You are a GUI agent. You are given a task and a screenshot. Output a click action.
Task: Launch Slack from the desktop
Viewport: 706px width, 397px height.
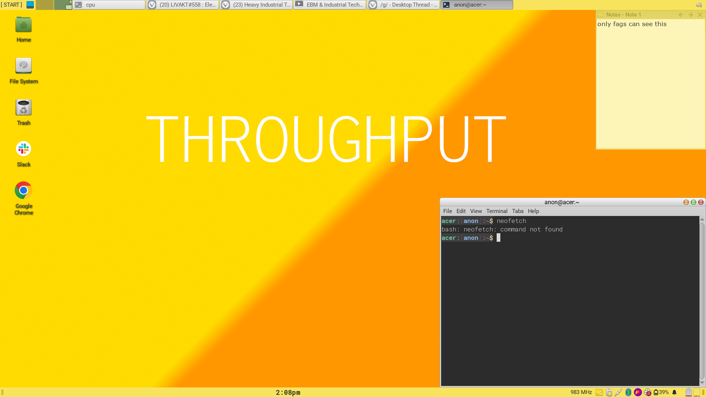tap(24, 154)
